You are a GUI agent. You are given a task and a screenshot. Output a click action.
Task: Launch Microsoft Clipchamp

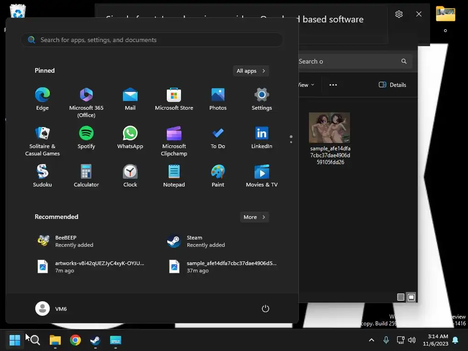pyautogui.click(x=174, y=141)
